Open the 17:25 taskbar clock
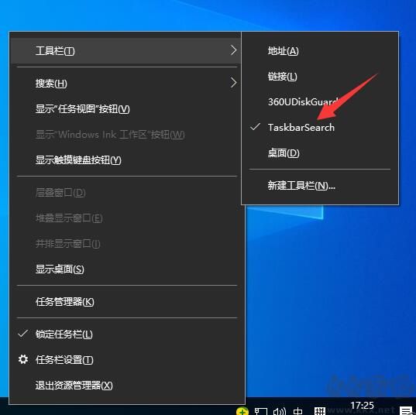Screen dimensions: 416x415 [362, 406]
